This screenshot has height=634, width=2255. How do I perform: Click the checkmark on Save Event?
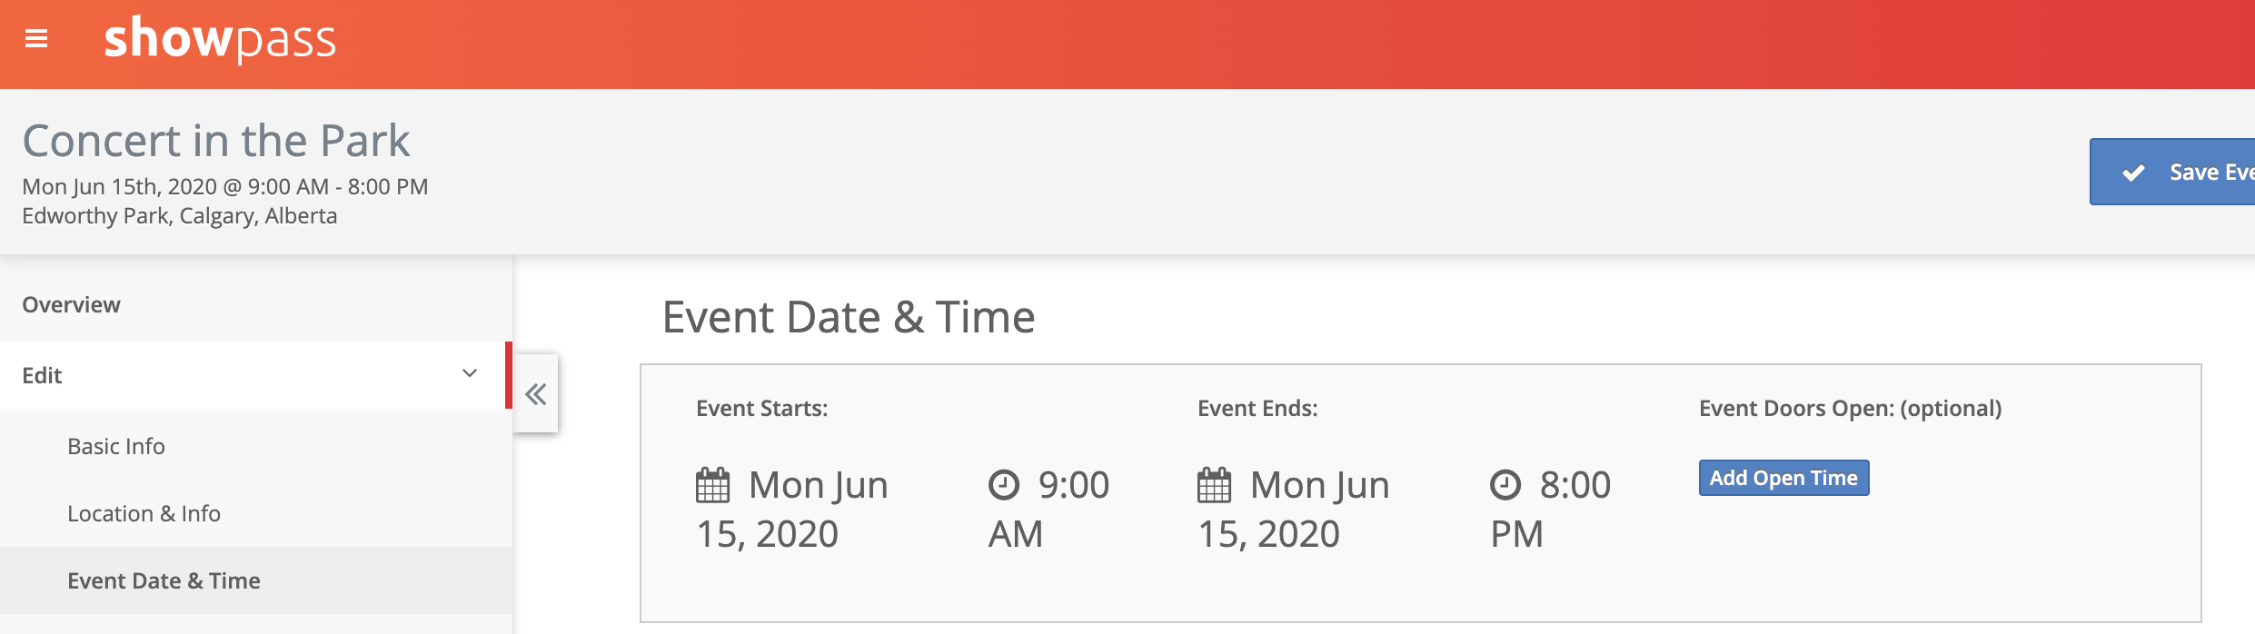pos(2133,173)
